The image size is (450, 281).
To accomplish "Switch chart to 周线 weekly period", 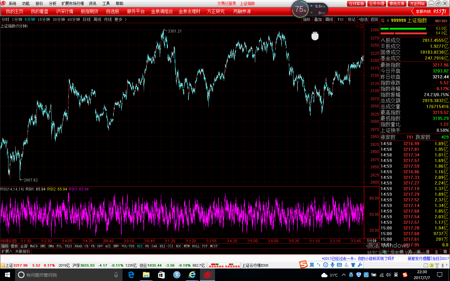I will pos(97,19).
